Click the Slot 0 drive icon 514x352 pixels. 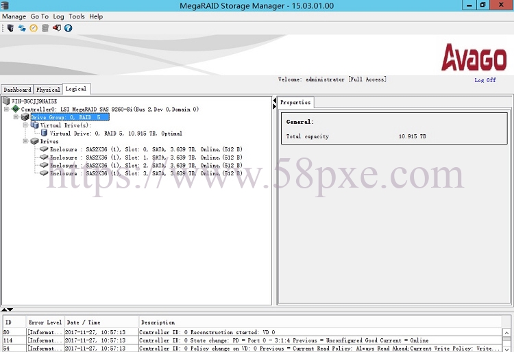[x=44, y=149]
